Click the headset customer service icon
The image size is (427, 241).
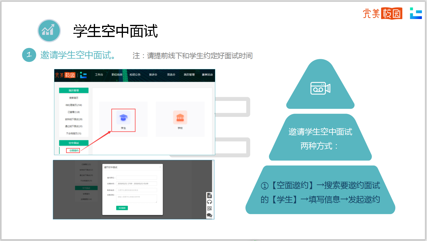[209, 202]
